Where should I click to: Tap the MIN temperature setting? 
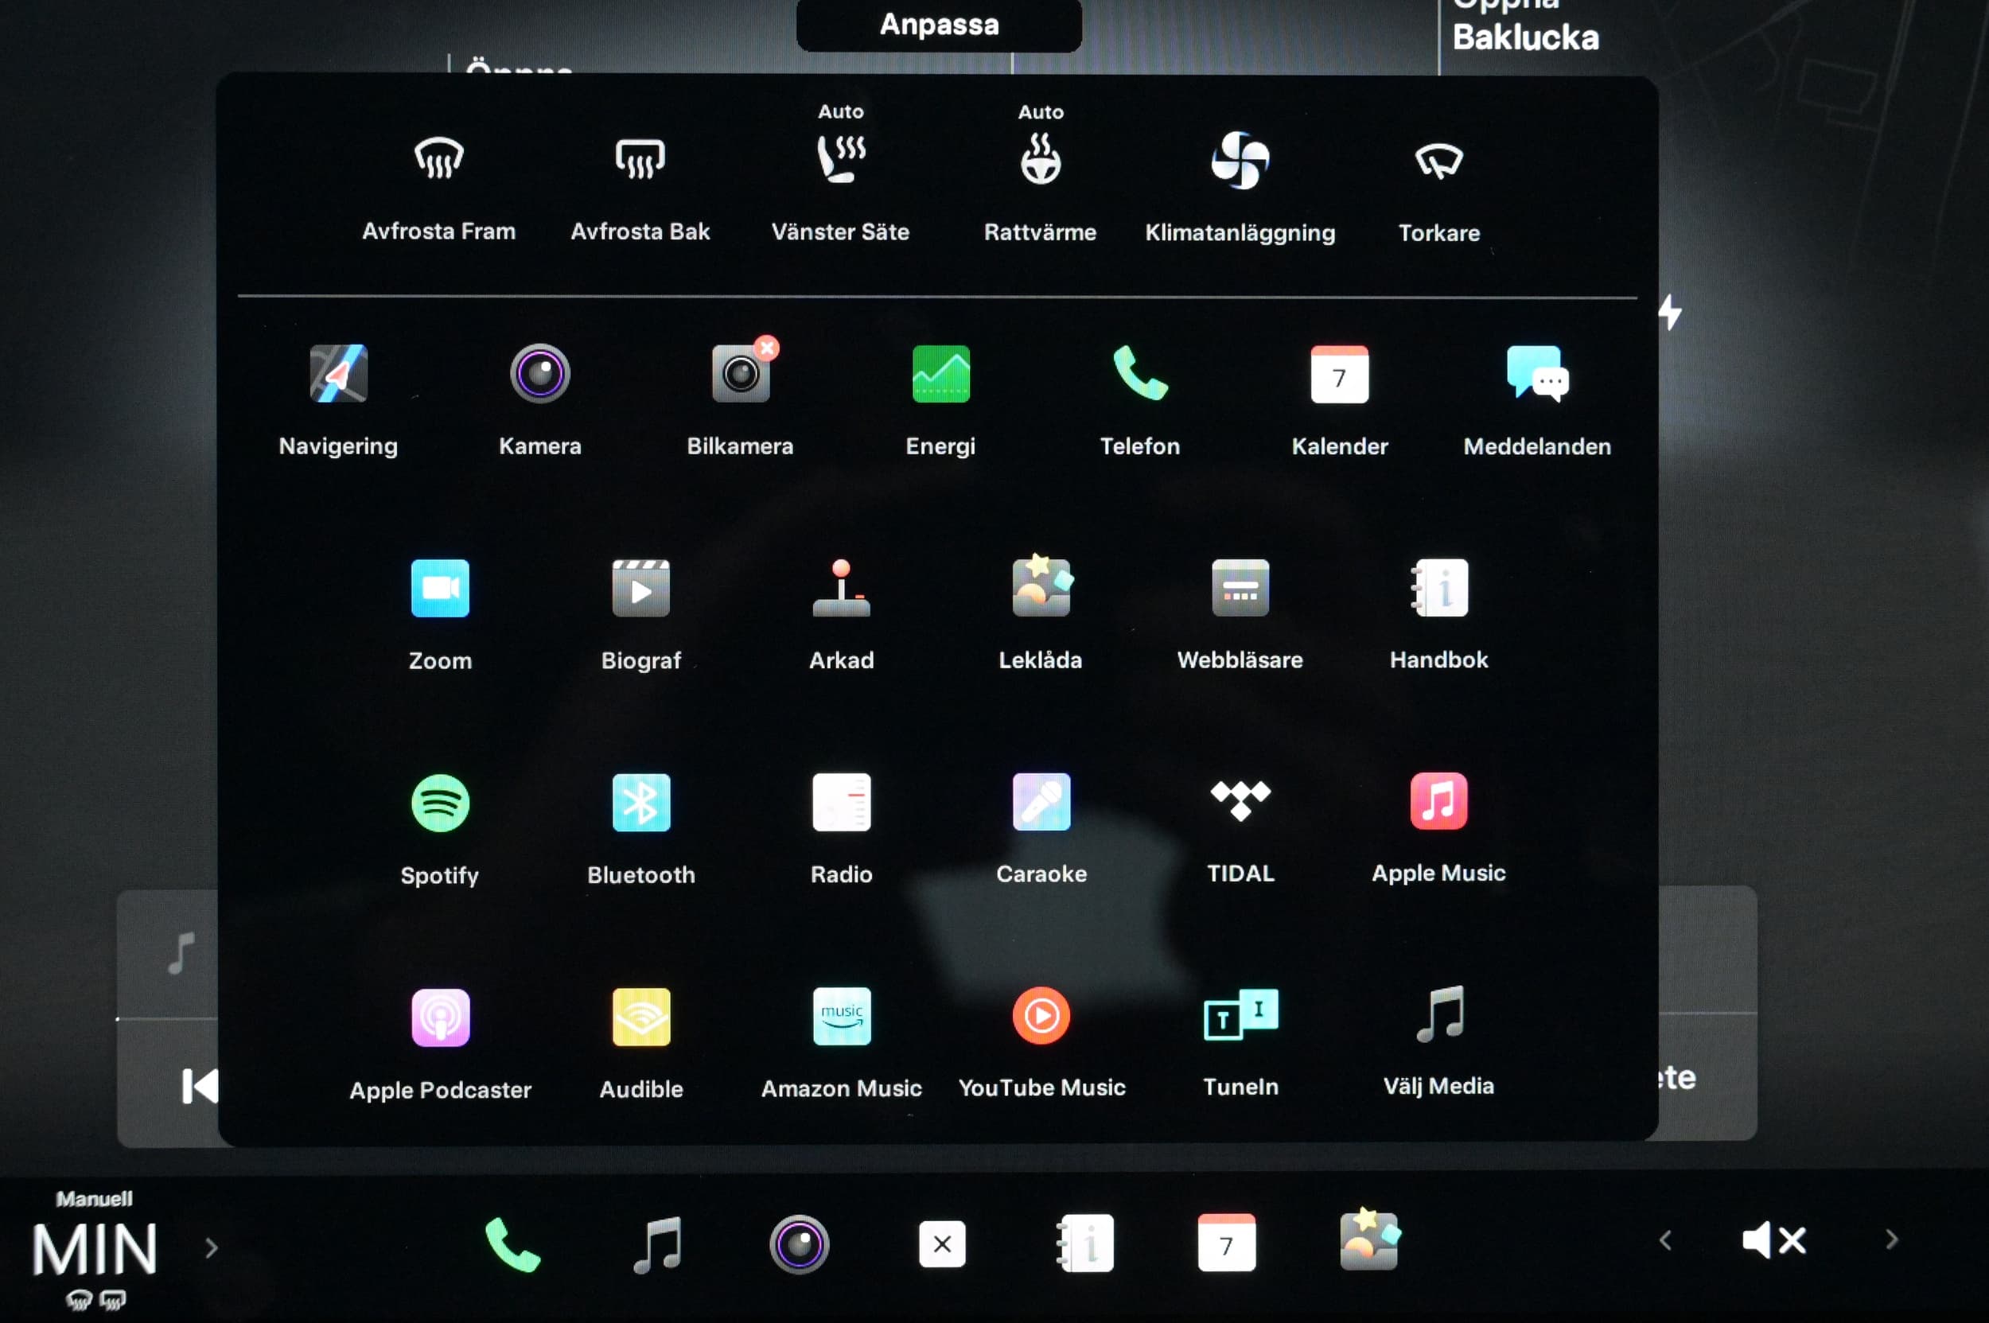95,1250
